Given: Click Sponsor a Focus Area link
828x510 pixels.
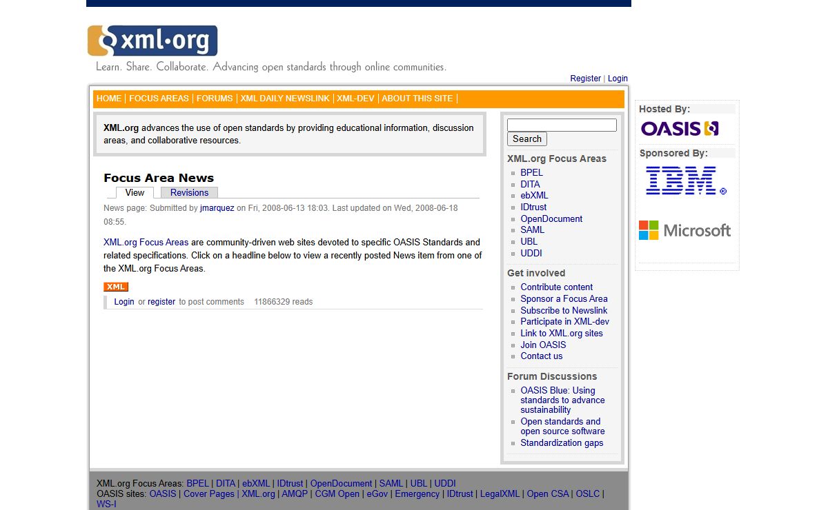Looking at the screenshot, I should point(564,298).
